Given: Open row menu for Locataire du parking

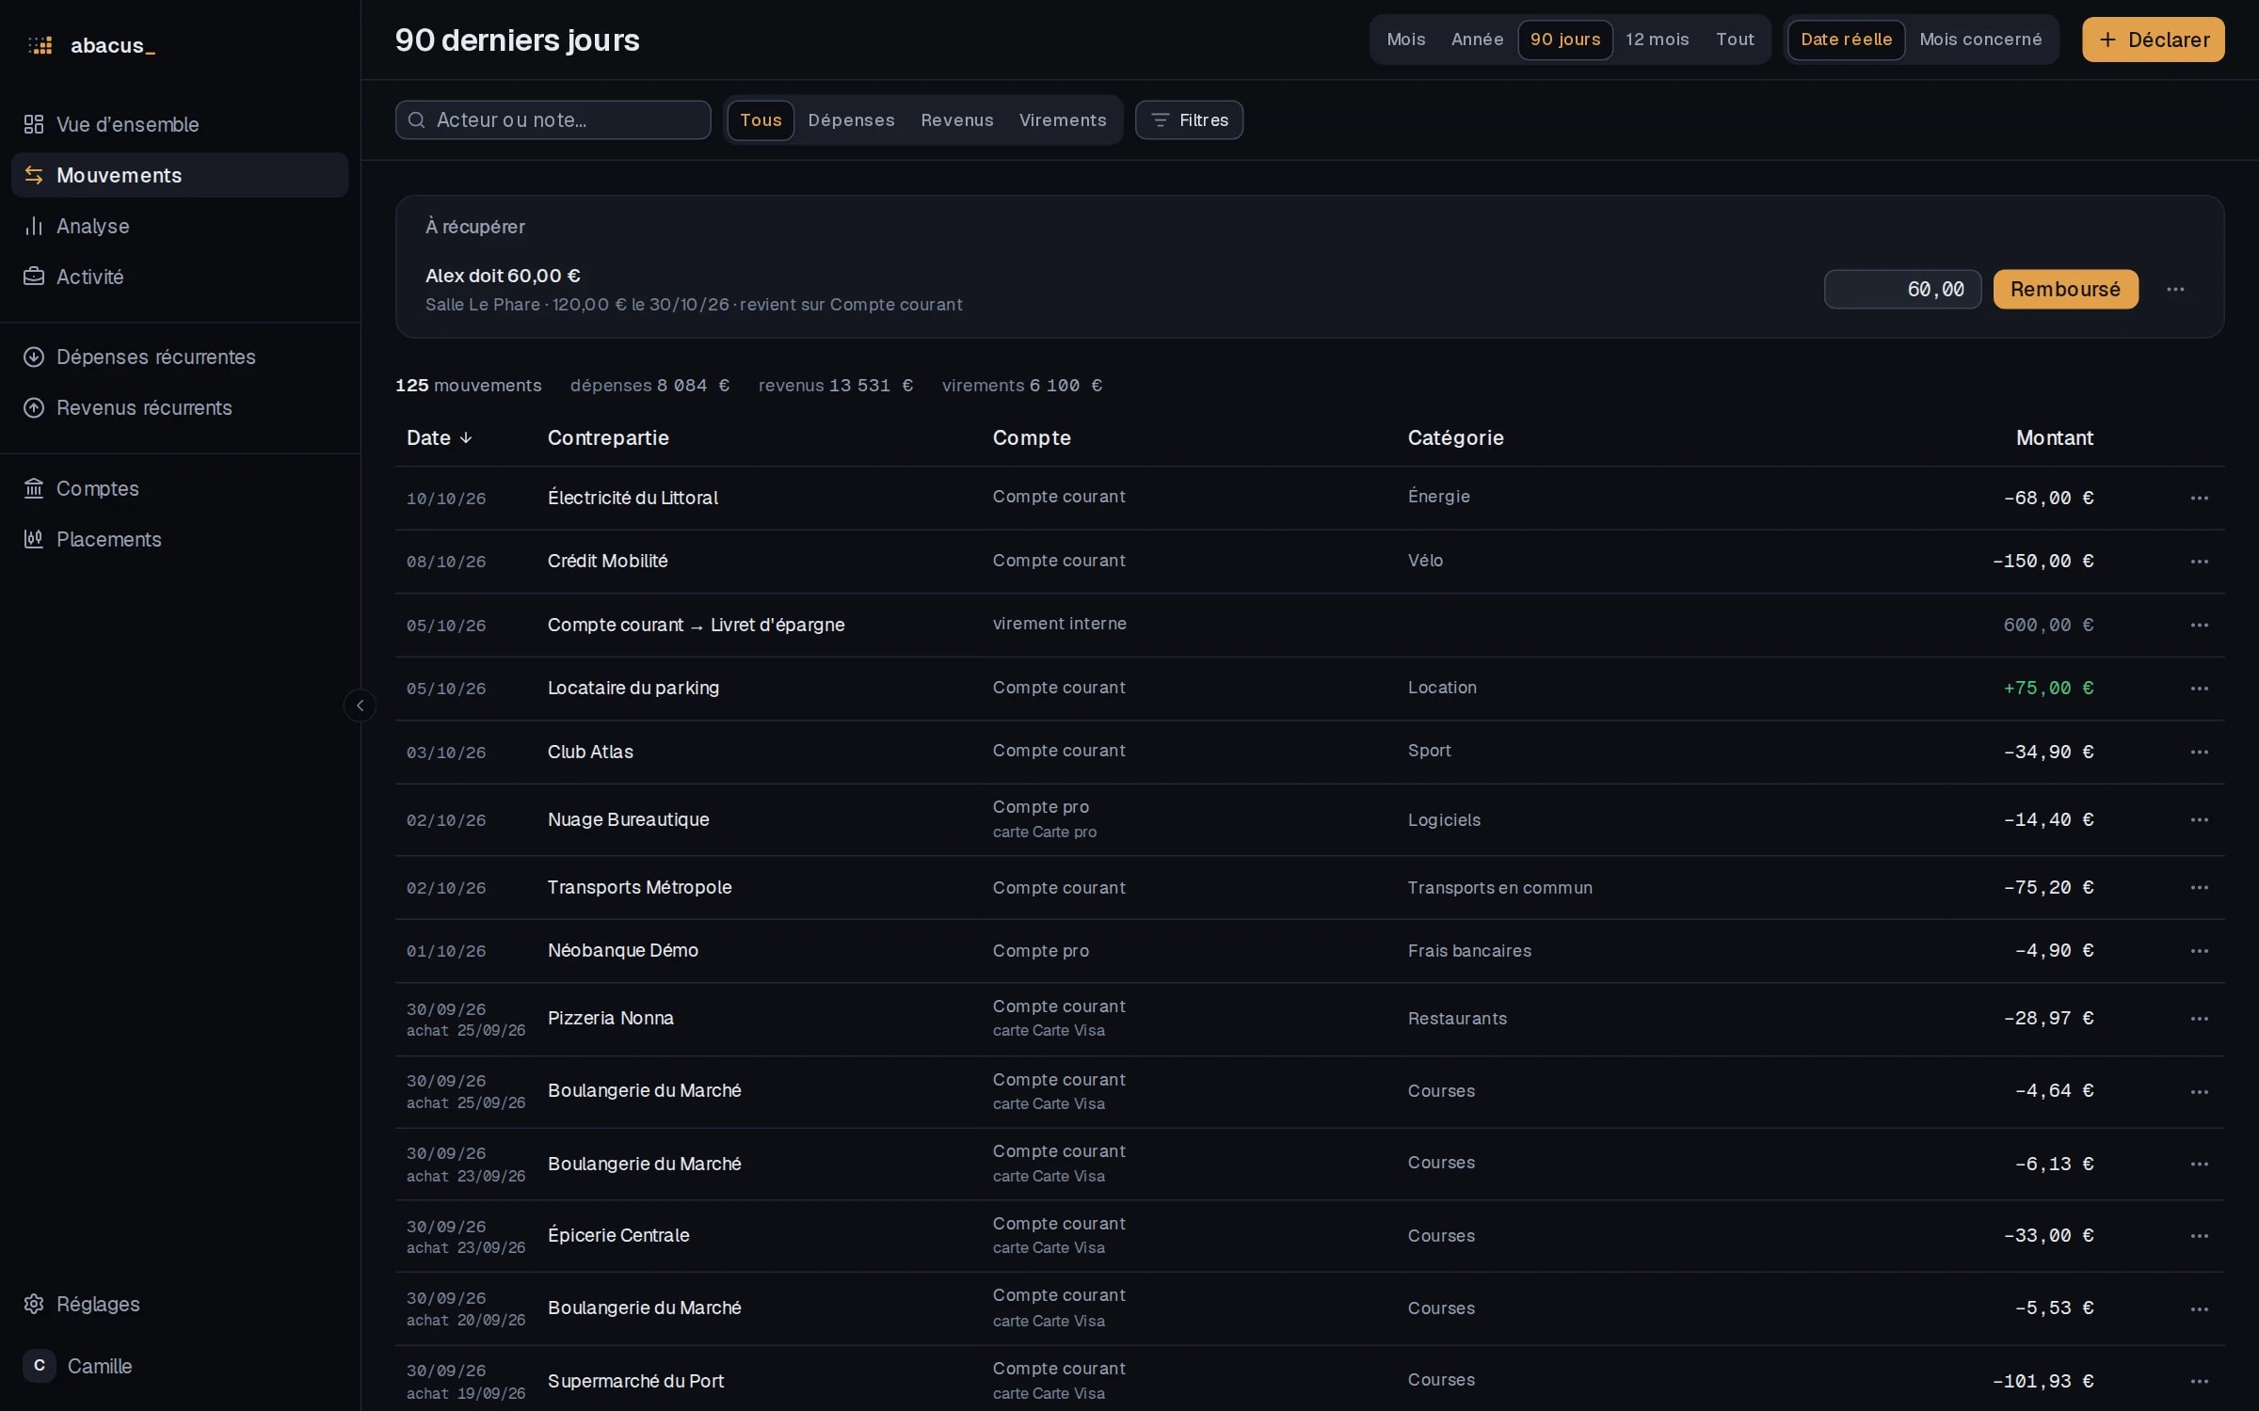Looking at the screenshot, I should [x=2199, y=689].
